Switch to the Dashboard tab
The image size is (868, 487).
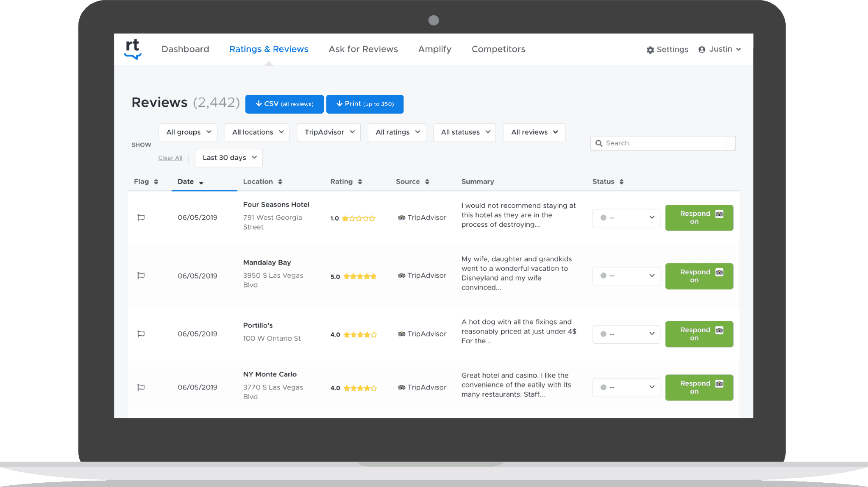[185, 49]
